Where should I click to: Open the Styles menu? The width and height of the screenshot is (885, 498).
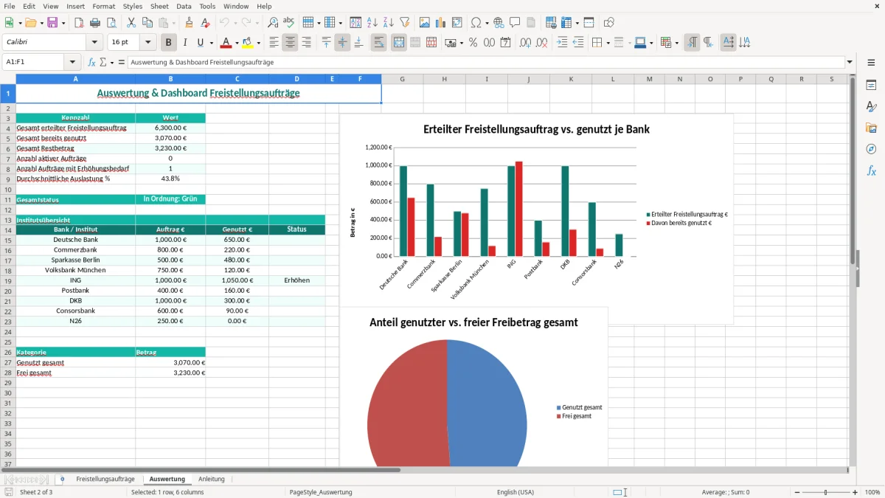133,6
